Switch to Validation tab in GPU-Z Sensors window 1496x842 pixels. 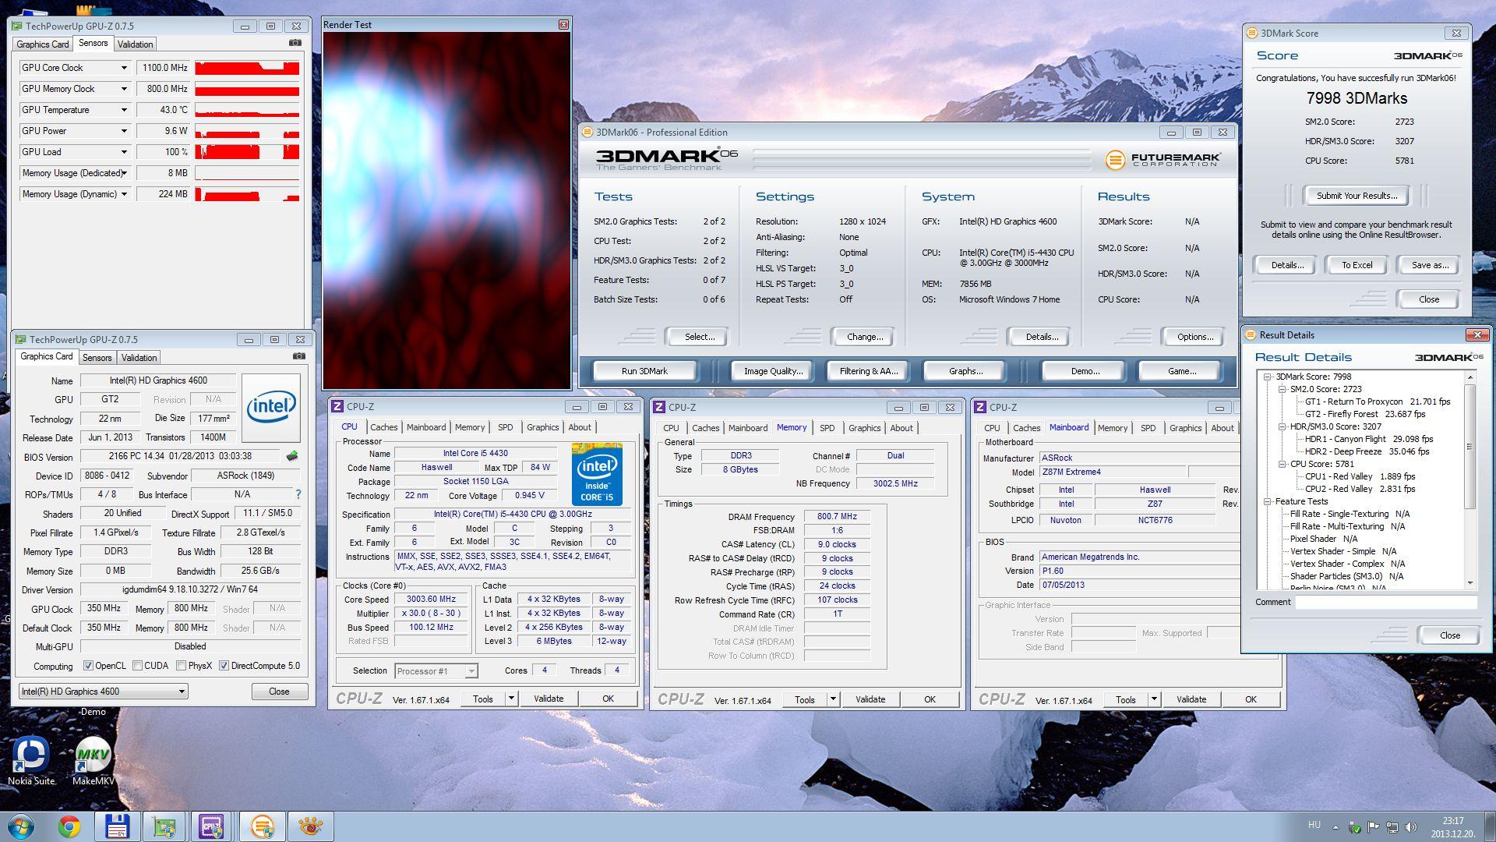pos(135,44)
